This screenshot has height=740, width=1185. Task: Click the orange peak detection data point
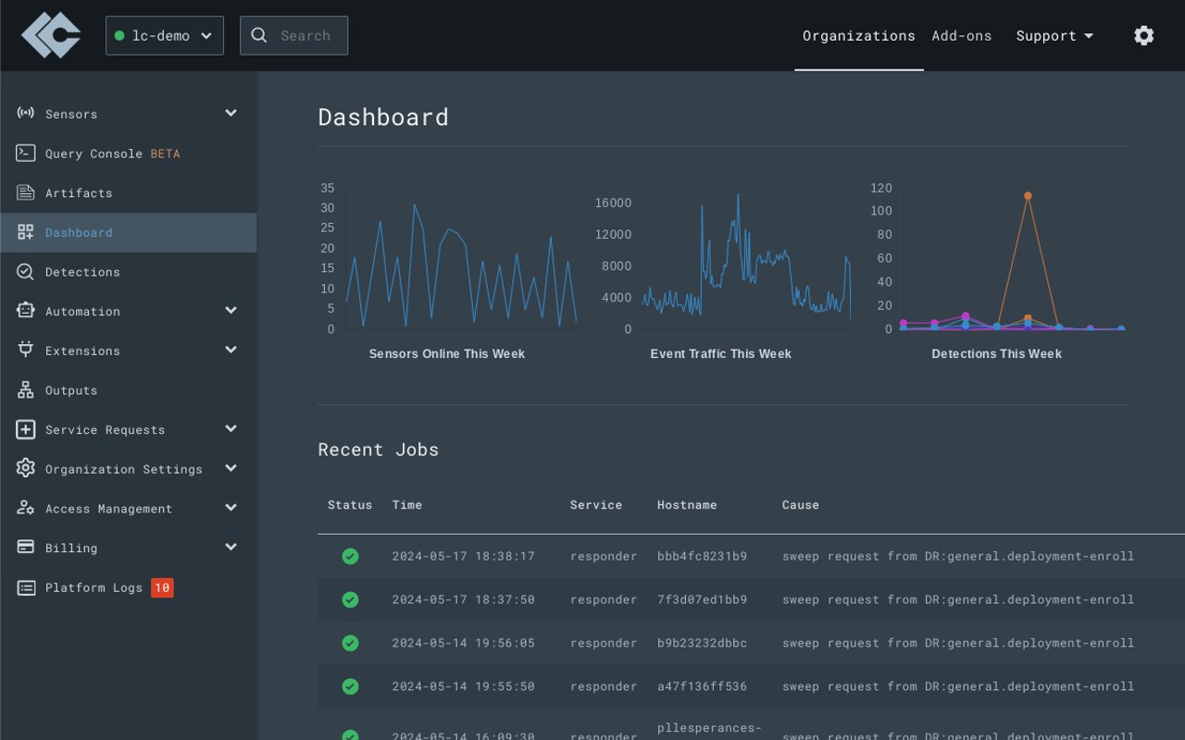tap(1028, 196)
